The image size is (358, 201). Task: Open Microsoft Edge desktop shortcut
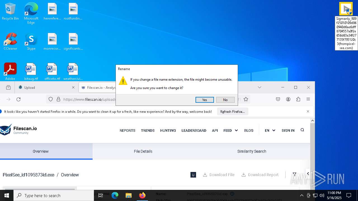(x=31, y=13)
